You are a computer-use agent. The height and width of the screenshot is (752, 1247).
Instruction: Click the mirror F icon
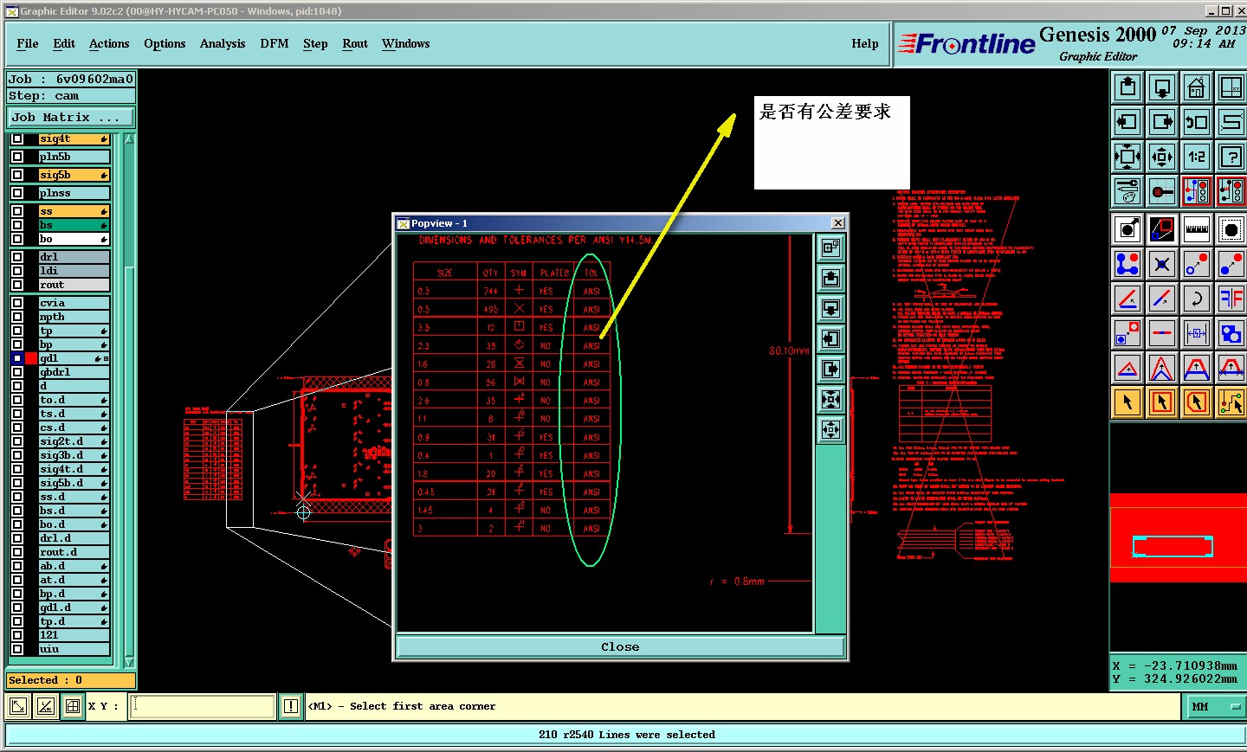tap(1231, 299)
